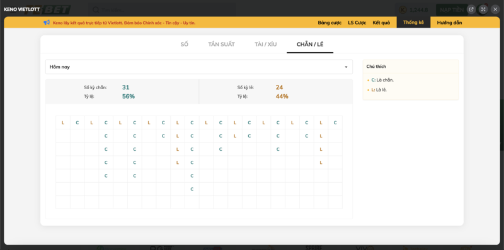
Task: Expand the Hôm nay date dropdown
Action: (199, 67)
